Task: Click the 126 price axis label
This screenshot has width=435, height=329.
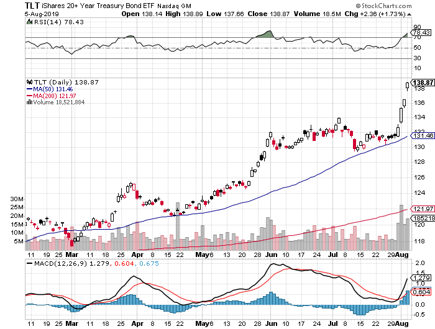Action: click(419, 178)
